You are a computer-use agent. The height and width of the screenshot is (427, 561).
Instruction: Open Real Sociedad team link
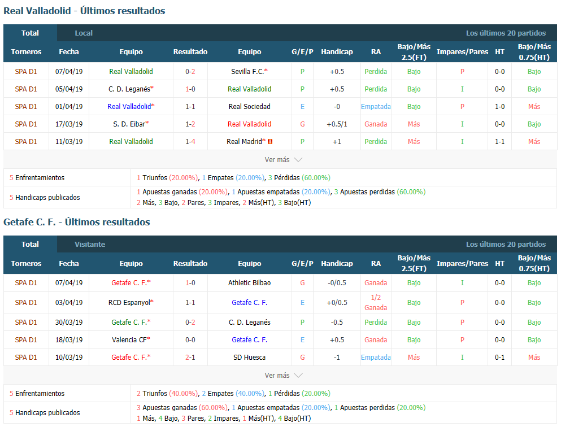(249, 107)
